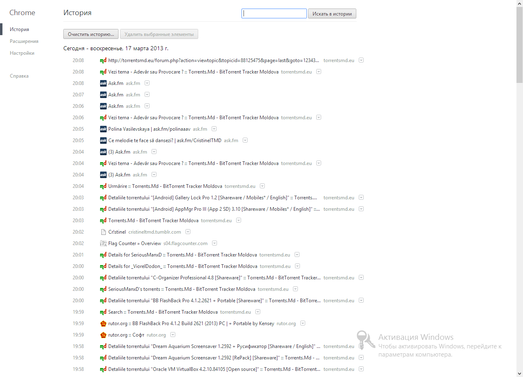Image resolution: width=523 pixels, height=377 pixels.
Task: Go to Расширения in the sidebar
Action: 24,41
